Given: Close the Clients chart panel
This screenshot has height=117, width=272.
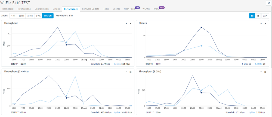Looking at the screenshot, I should point(265,24).
